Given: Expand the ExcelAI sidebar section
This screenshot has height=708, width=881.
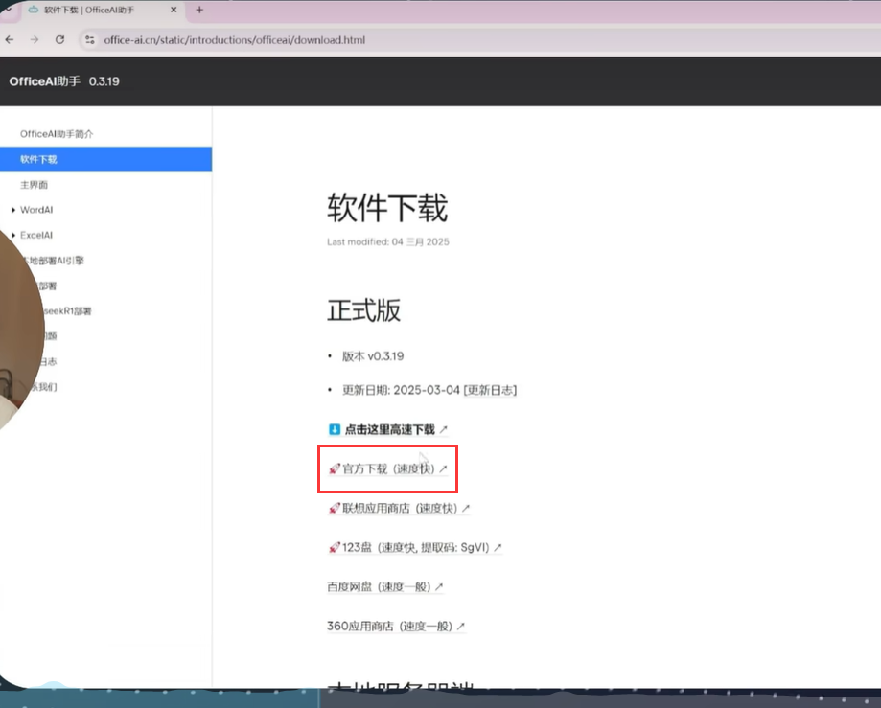Looking at the screenshot, I should [x=36, y=236].
